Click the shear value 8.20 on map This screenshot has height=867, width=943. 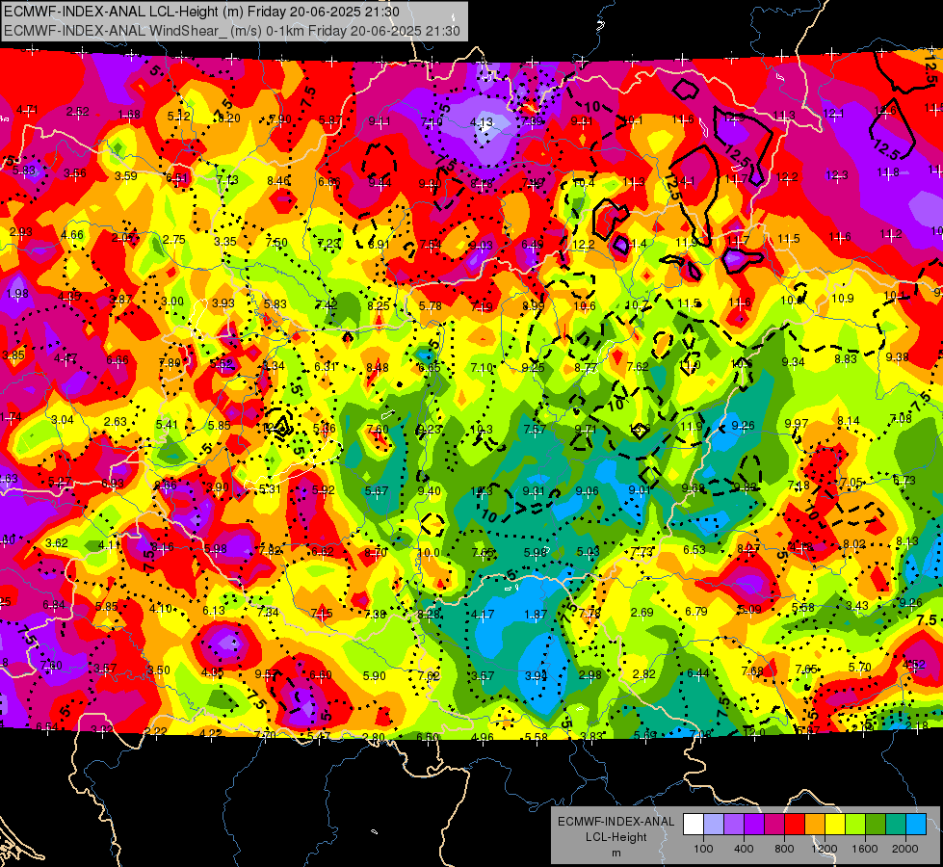228,118
